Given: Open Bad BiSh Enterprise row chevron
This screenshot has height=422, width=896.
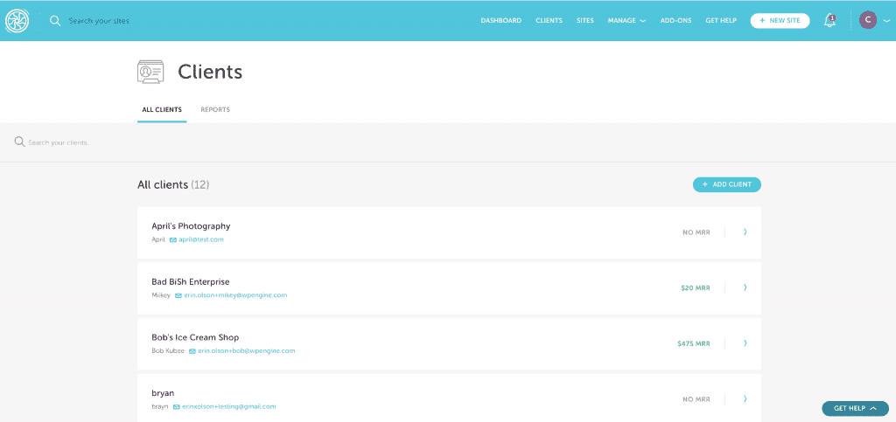Looking at the screenshot, I should click(x=745, y=287).
